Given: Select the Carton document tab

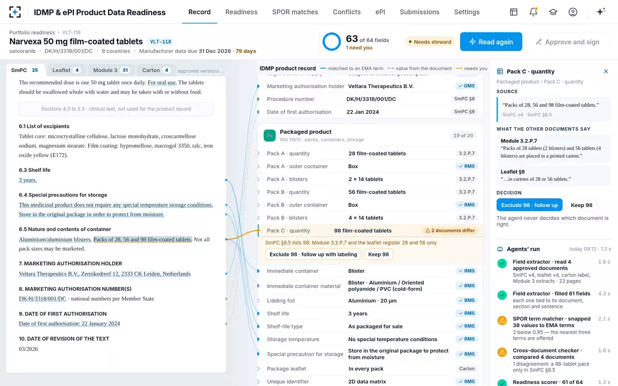Looking at the screenshot, I should point(156,70).
